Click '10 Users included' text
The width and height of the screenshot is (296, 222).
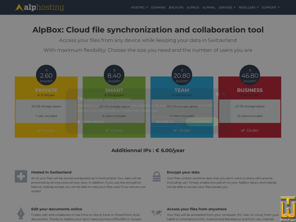[250, 116]
